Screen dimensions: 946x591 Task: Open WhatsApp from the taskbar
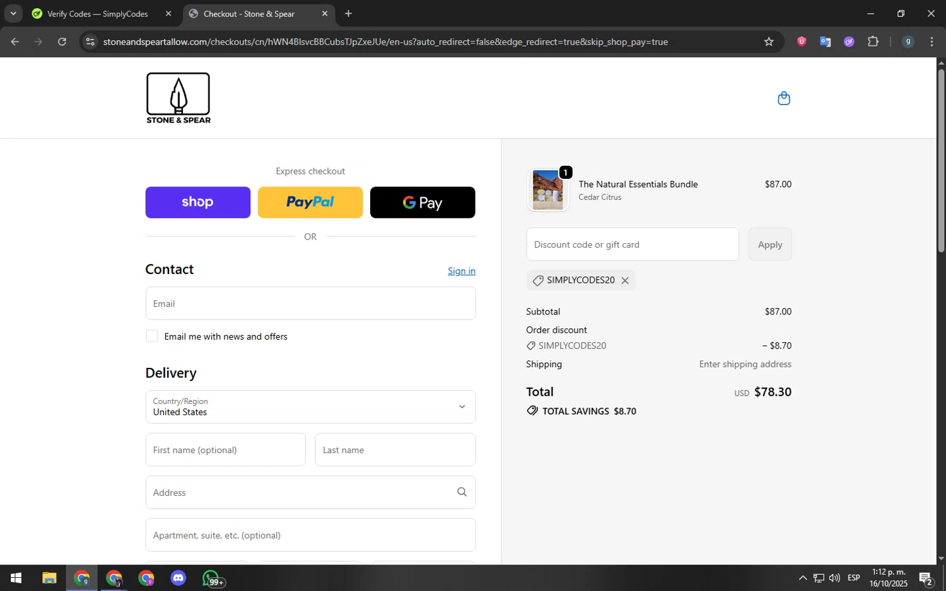tap(213, 578)
